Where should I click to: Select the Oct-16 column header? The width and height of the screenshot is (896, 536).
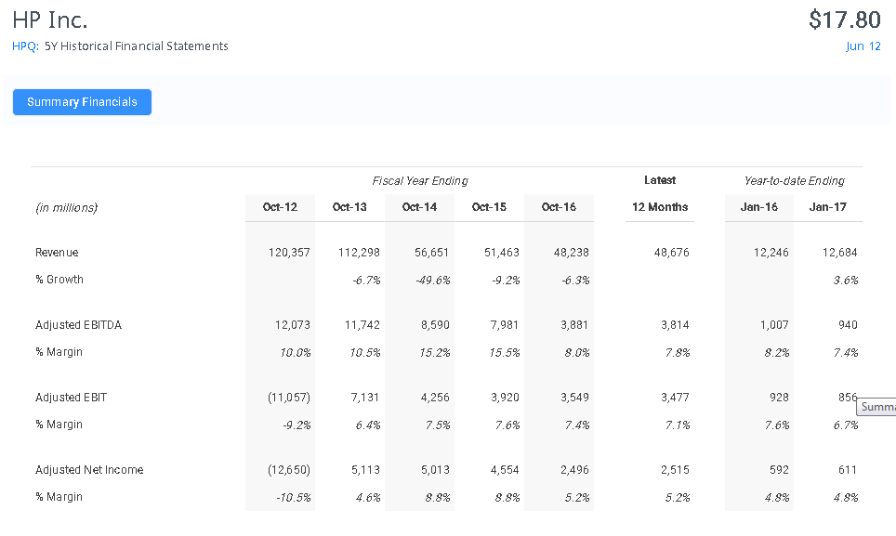pos(559,207)
